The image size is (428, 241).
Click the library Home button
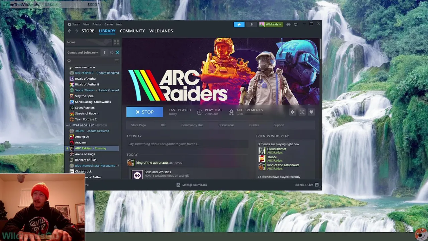[88, 42]
